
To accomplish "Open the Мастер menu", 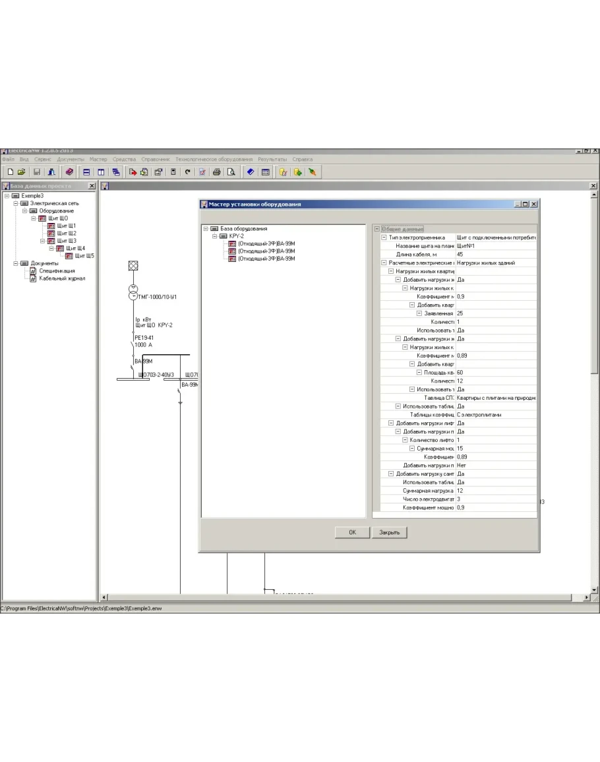I will pyautogui.click(x=98, y=159).
